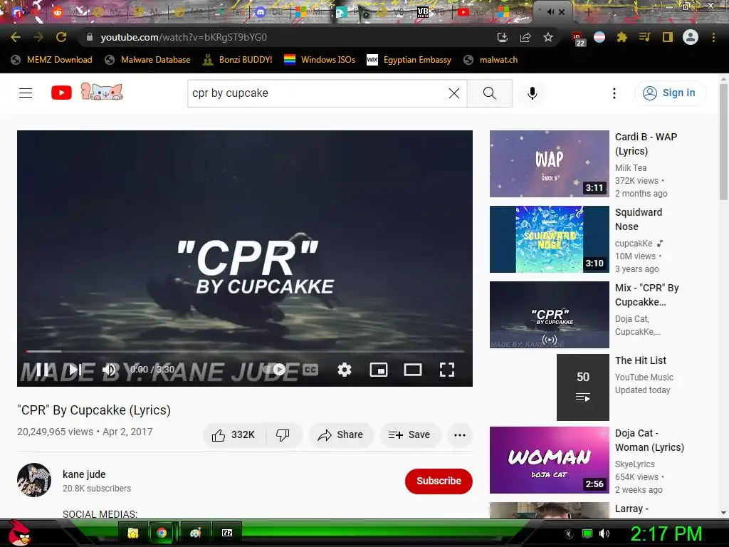
Task: Open the Angry Birds start button
Action: click(19, 533)
